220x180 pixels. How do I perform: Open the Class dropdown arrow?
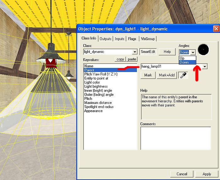tap(135, 52)
